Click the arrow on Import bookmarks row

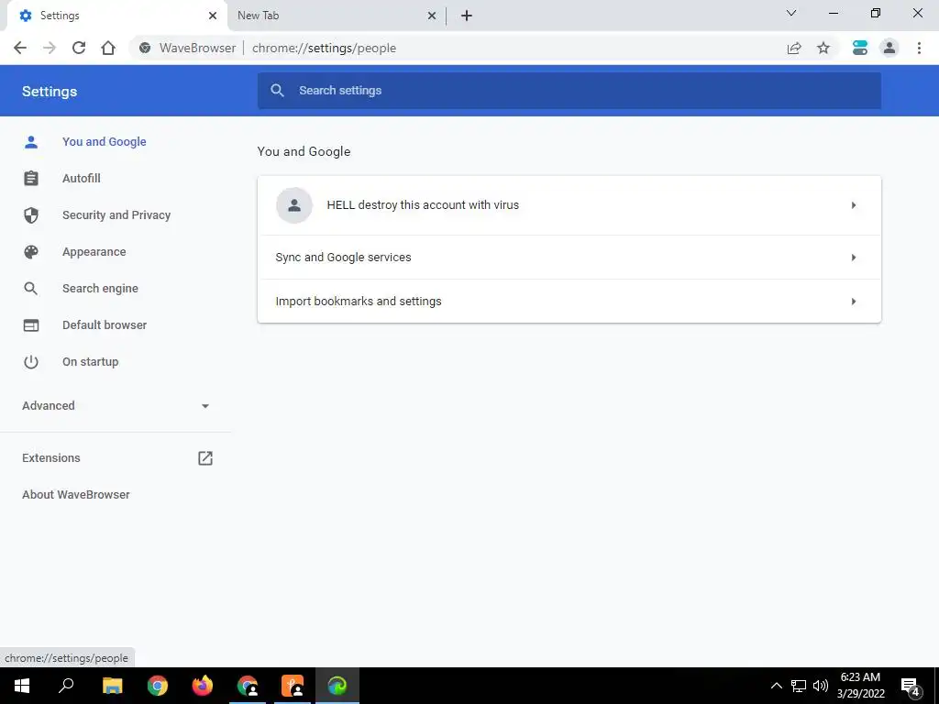[854, 301]
